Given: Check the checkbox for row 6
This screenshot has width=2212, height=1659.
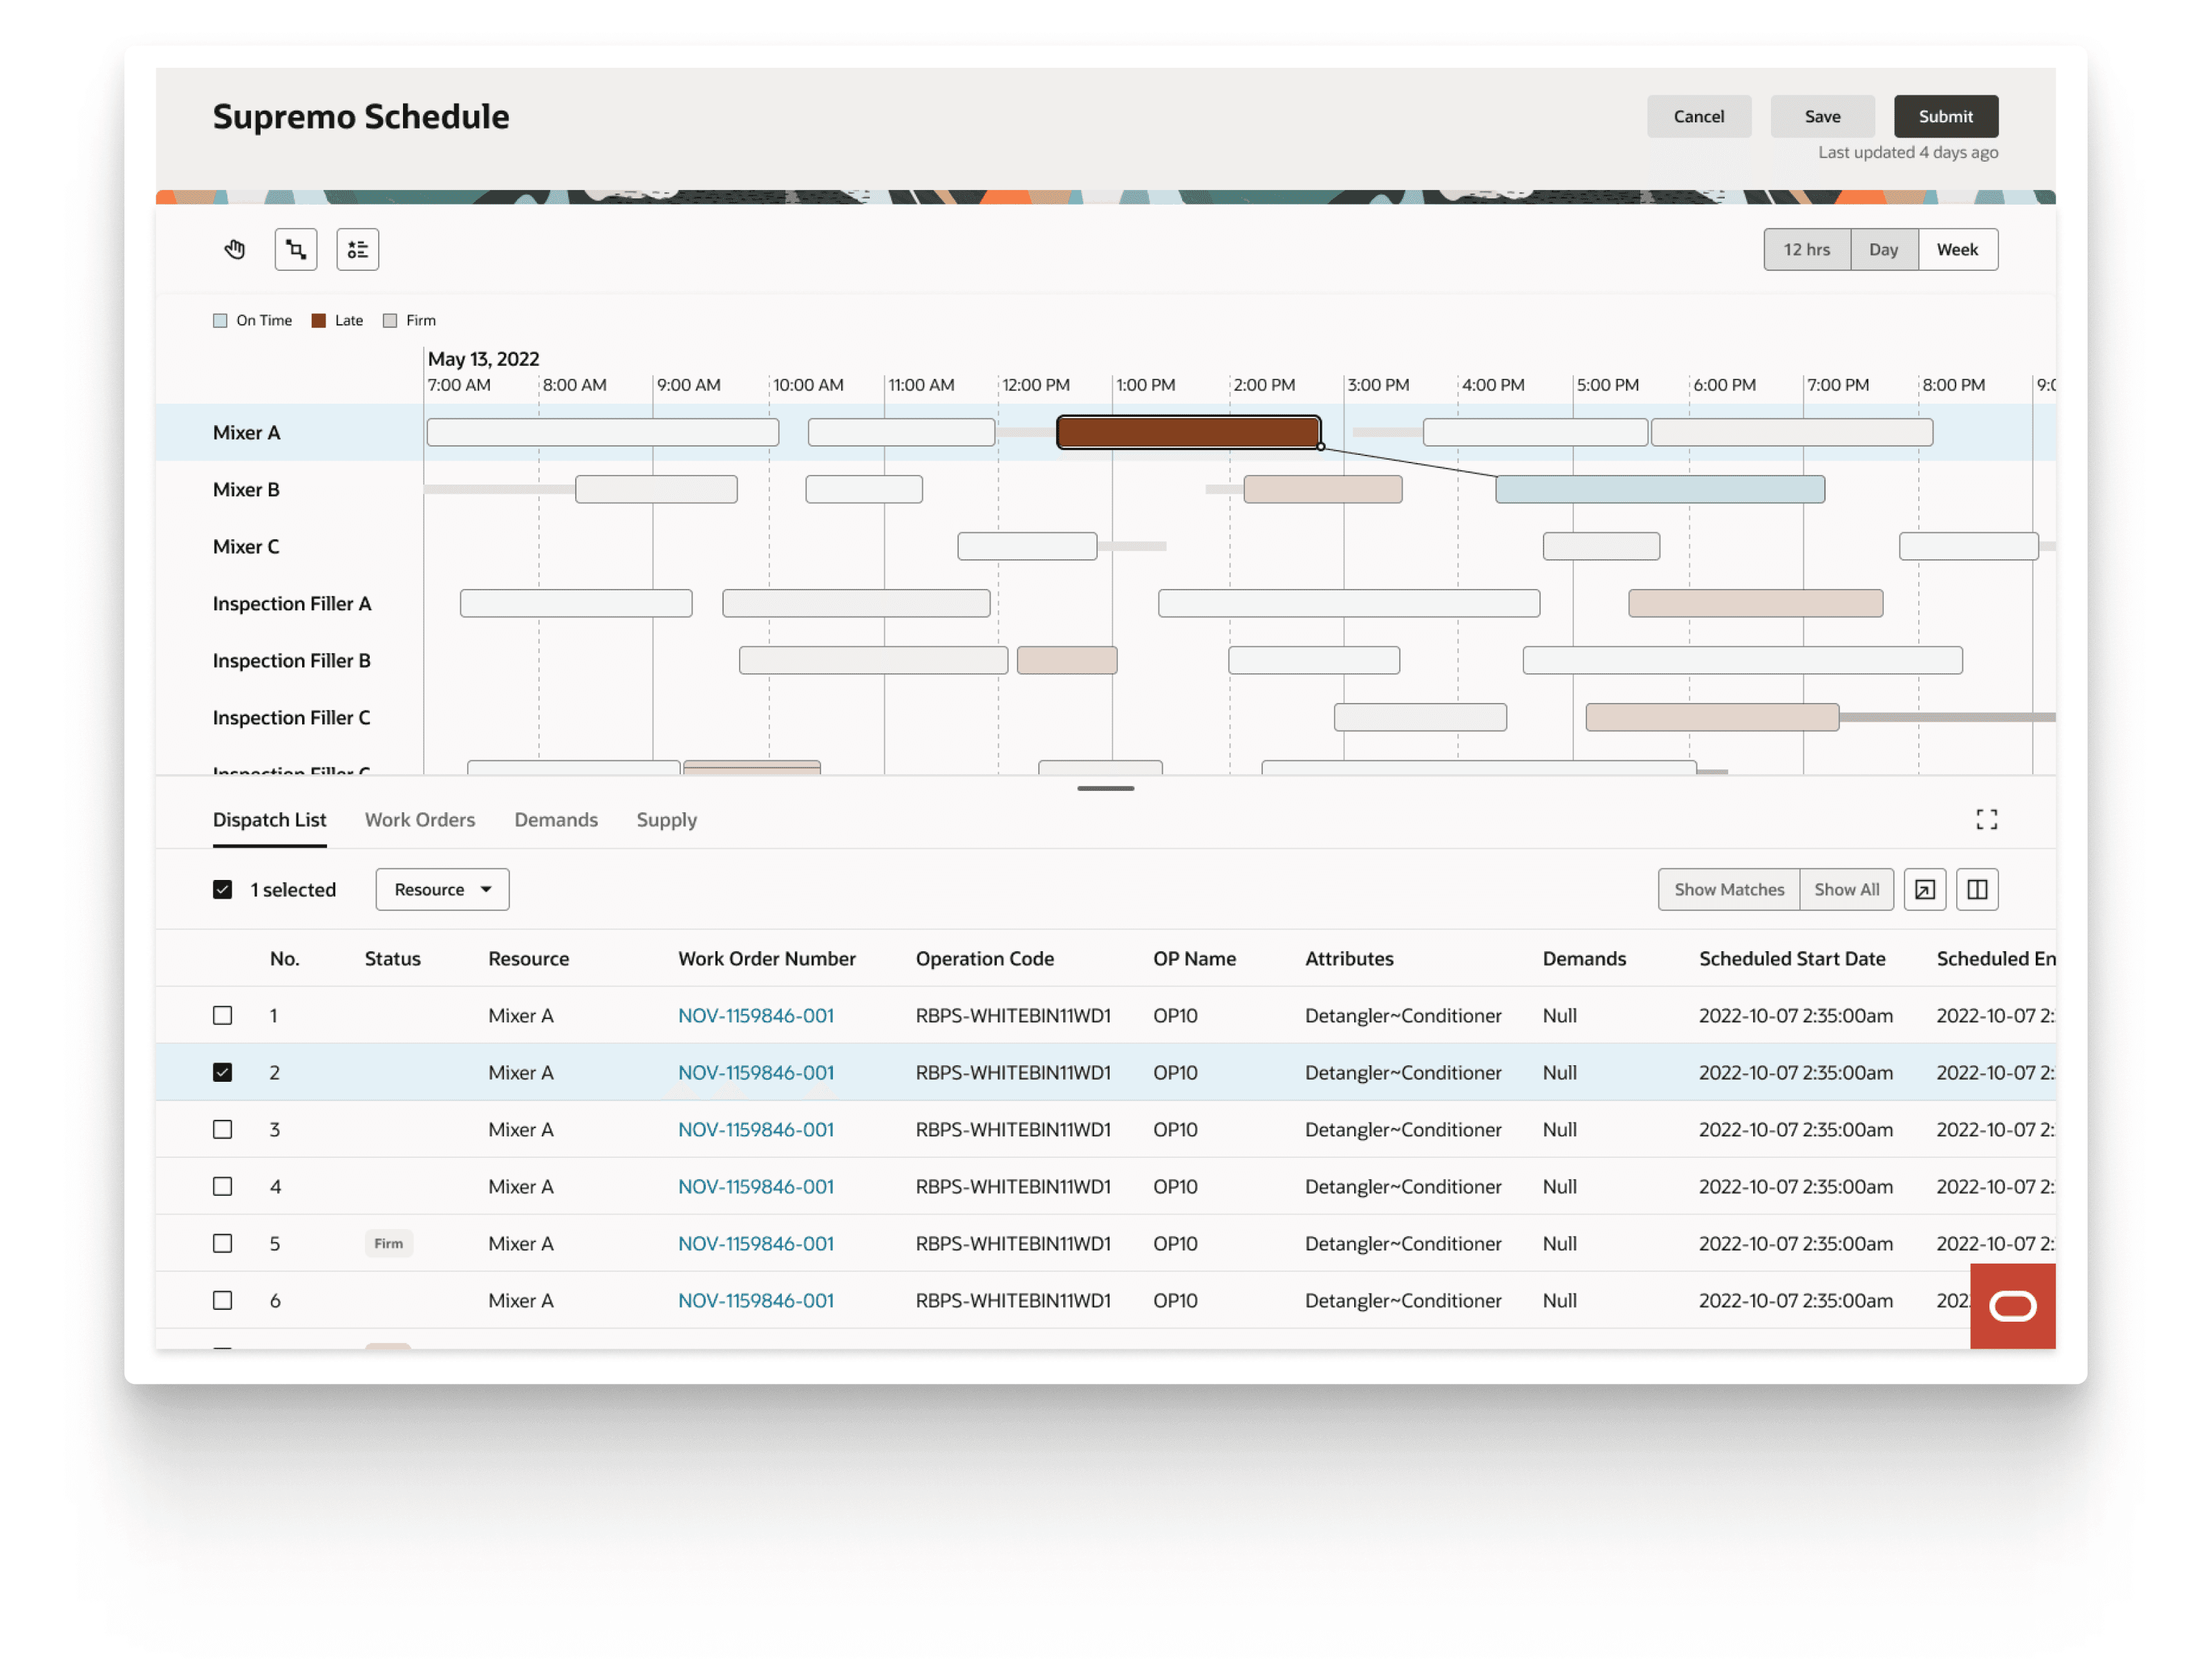Looking at the screenshot, I should click(x=223, y=1301).
